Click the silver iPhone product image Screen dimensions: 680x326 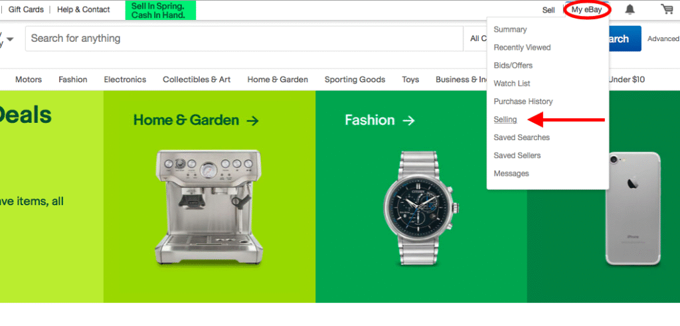[x=632, y=207]
